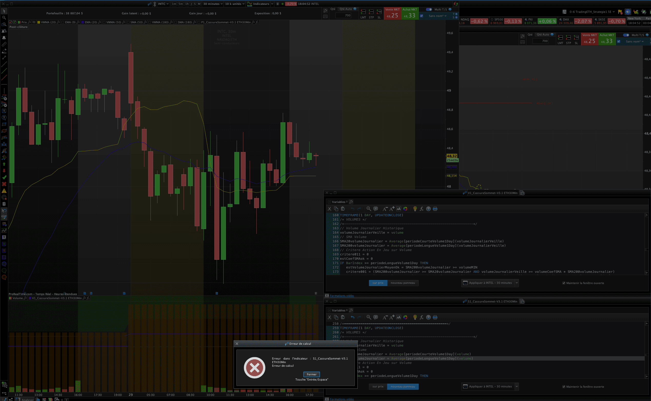Screen dimensions: 651x401
Task: Open the INTC symbol dropdown
Action: click(x=163, y=4)
